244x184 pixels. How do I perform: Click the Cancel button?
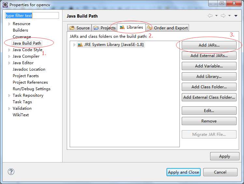coord(220,172)
